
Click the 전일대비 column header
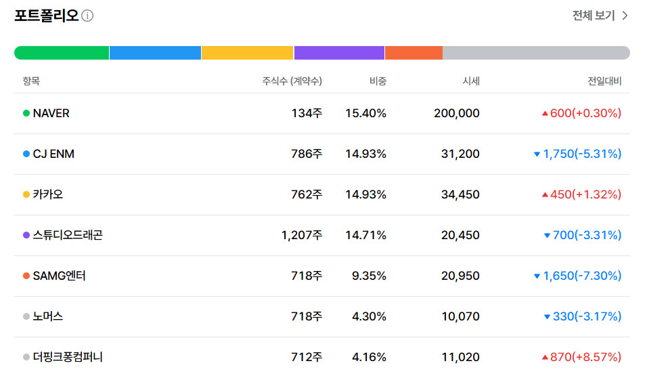point(604,81)
